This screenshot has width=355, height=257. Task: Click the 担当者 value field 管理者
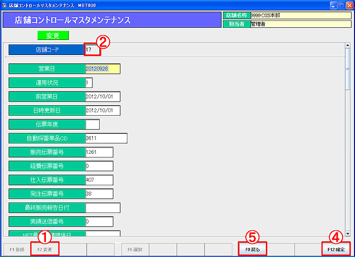point(301,24)
